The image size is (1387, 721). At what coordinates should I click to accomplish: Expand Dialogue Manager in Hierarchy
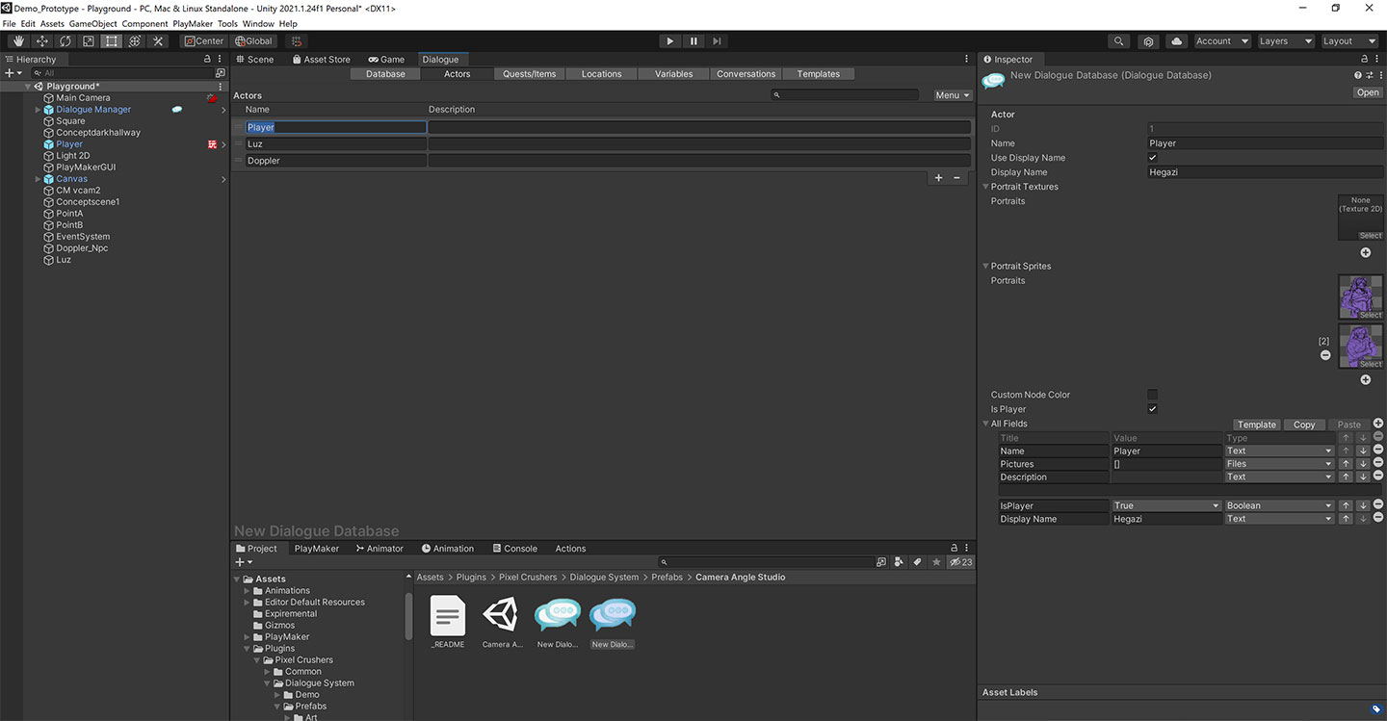39,110
